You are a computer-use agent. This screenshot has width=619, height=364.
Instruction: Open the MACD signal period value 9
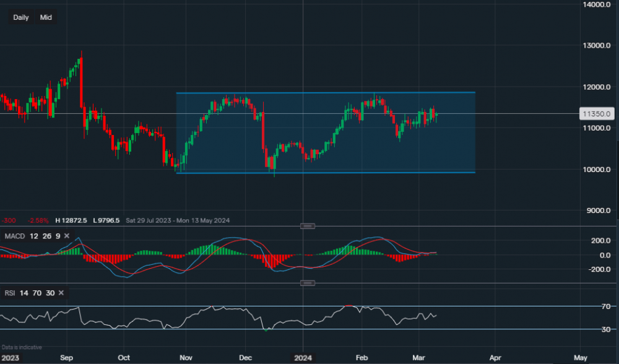click(58, 236)
